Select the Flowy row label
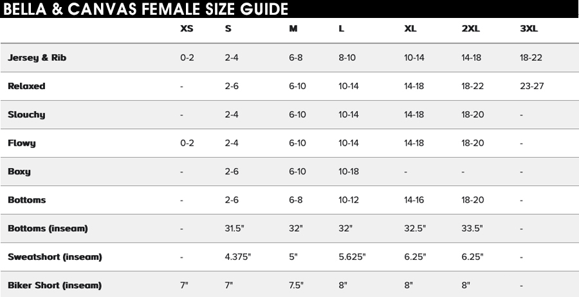 click(x=22, y=143)
